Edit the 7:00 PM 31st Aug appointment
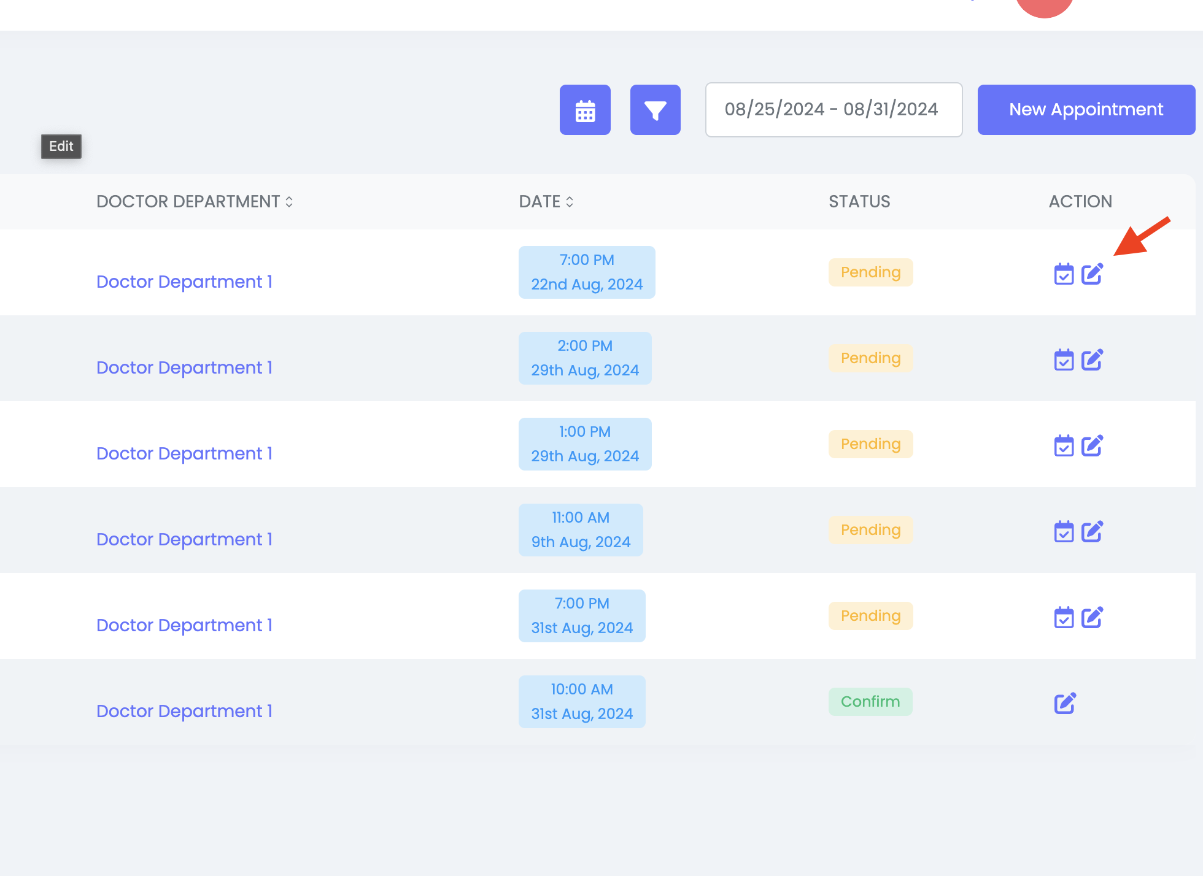Screen dimensions: 1203x876 (x=1093, y=617)
